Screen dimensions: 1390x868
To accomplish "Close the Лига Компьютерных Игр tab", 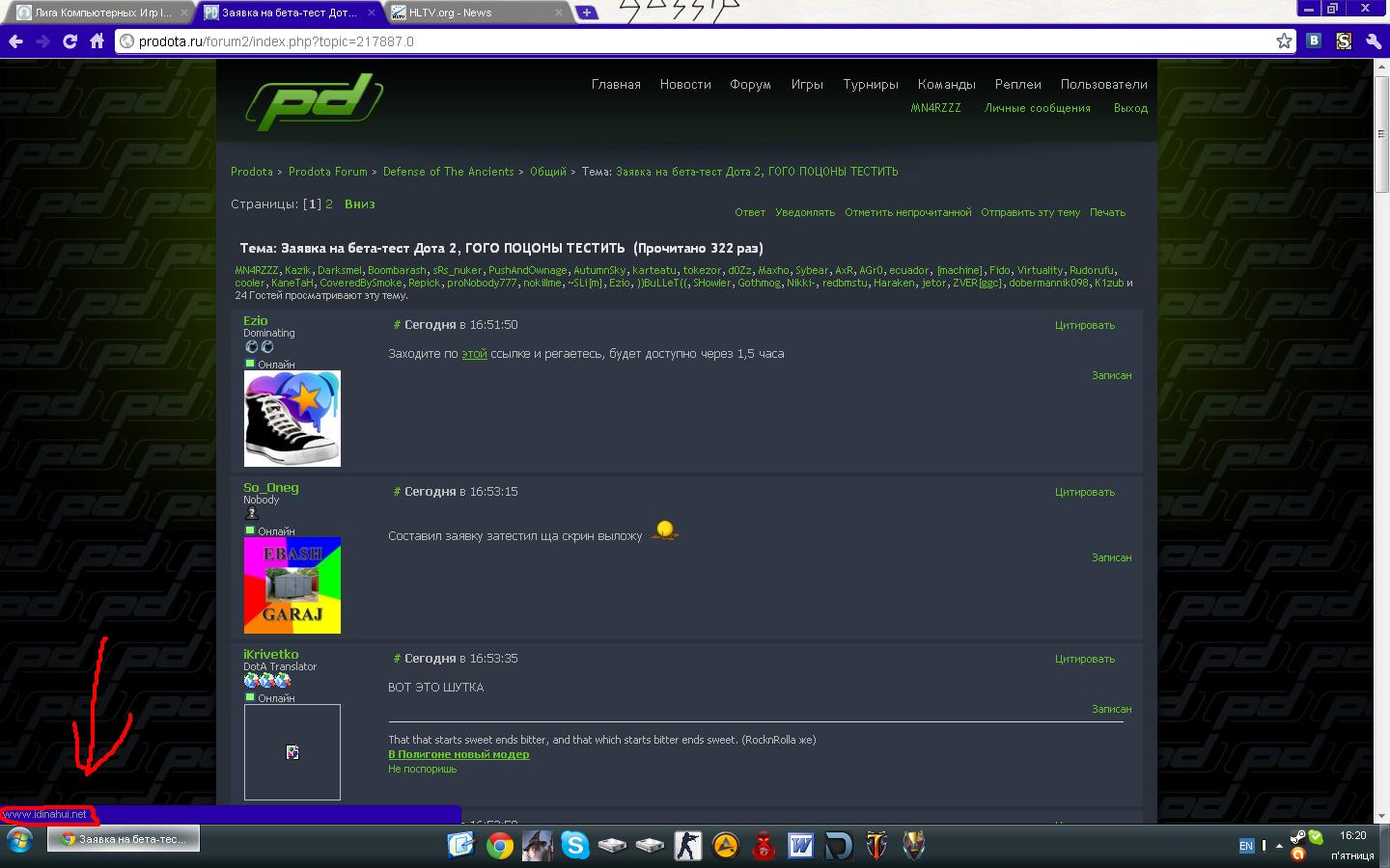I will [184, 13].
